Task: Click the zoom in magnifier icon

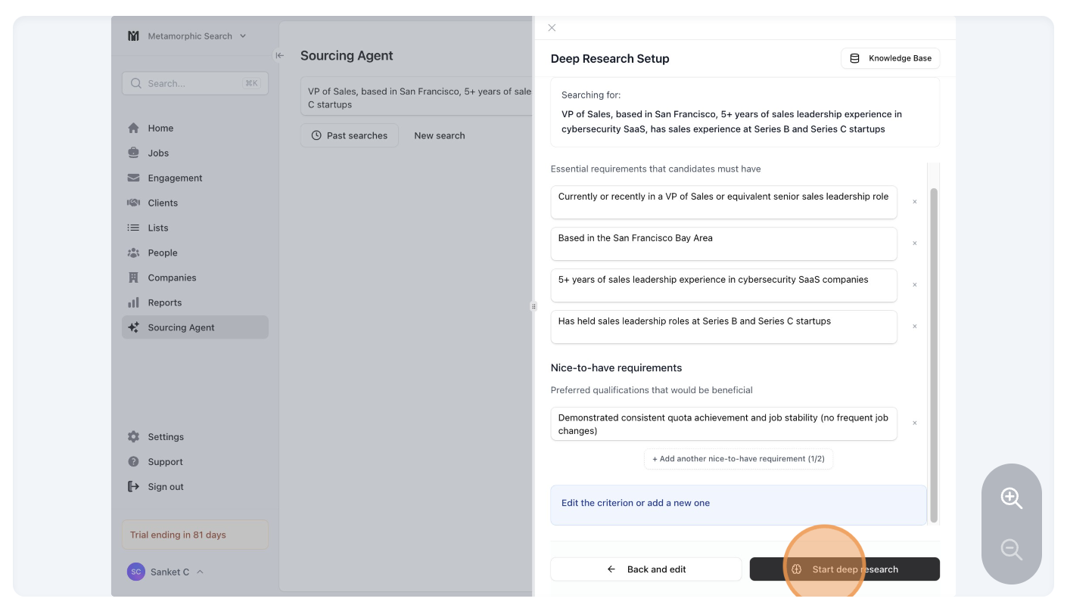Action: tap(1012, 498)
